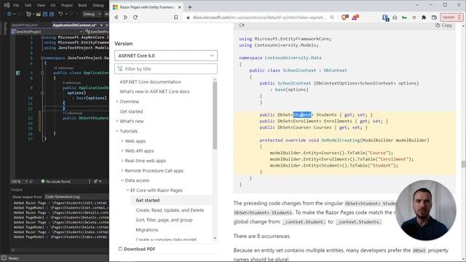Open the Project menu in Visual Studio

pos(66,5)
